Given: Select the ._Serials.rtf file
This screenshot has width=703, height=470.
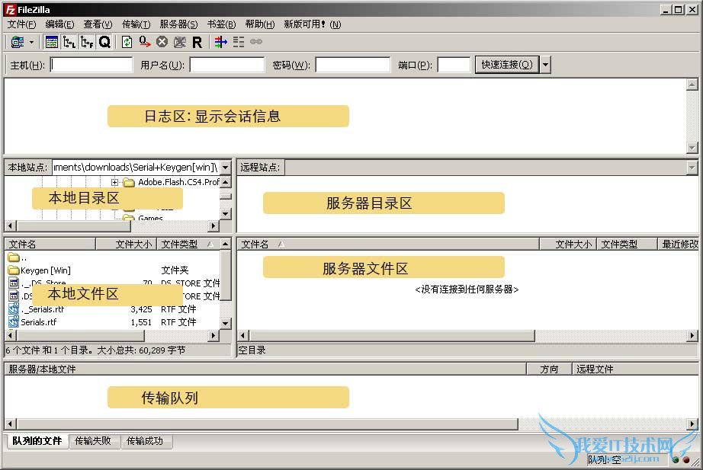Looking at the screenshot, I should [x=37, y=309].
